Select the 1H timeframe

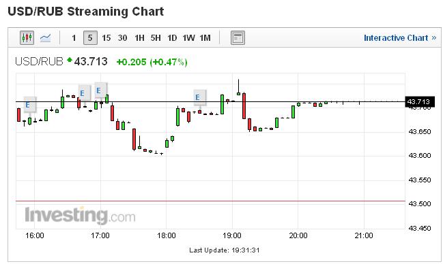coord(139,37)
